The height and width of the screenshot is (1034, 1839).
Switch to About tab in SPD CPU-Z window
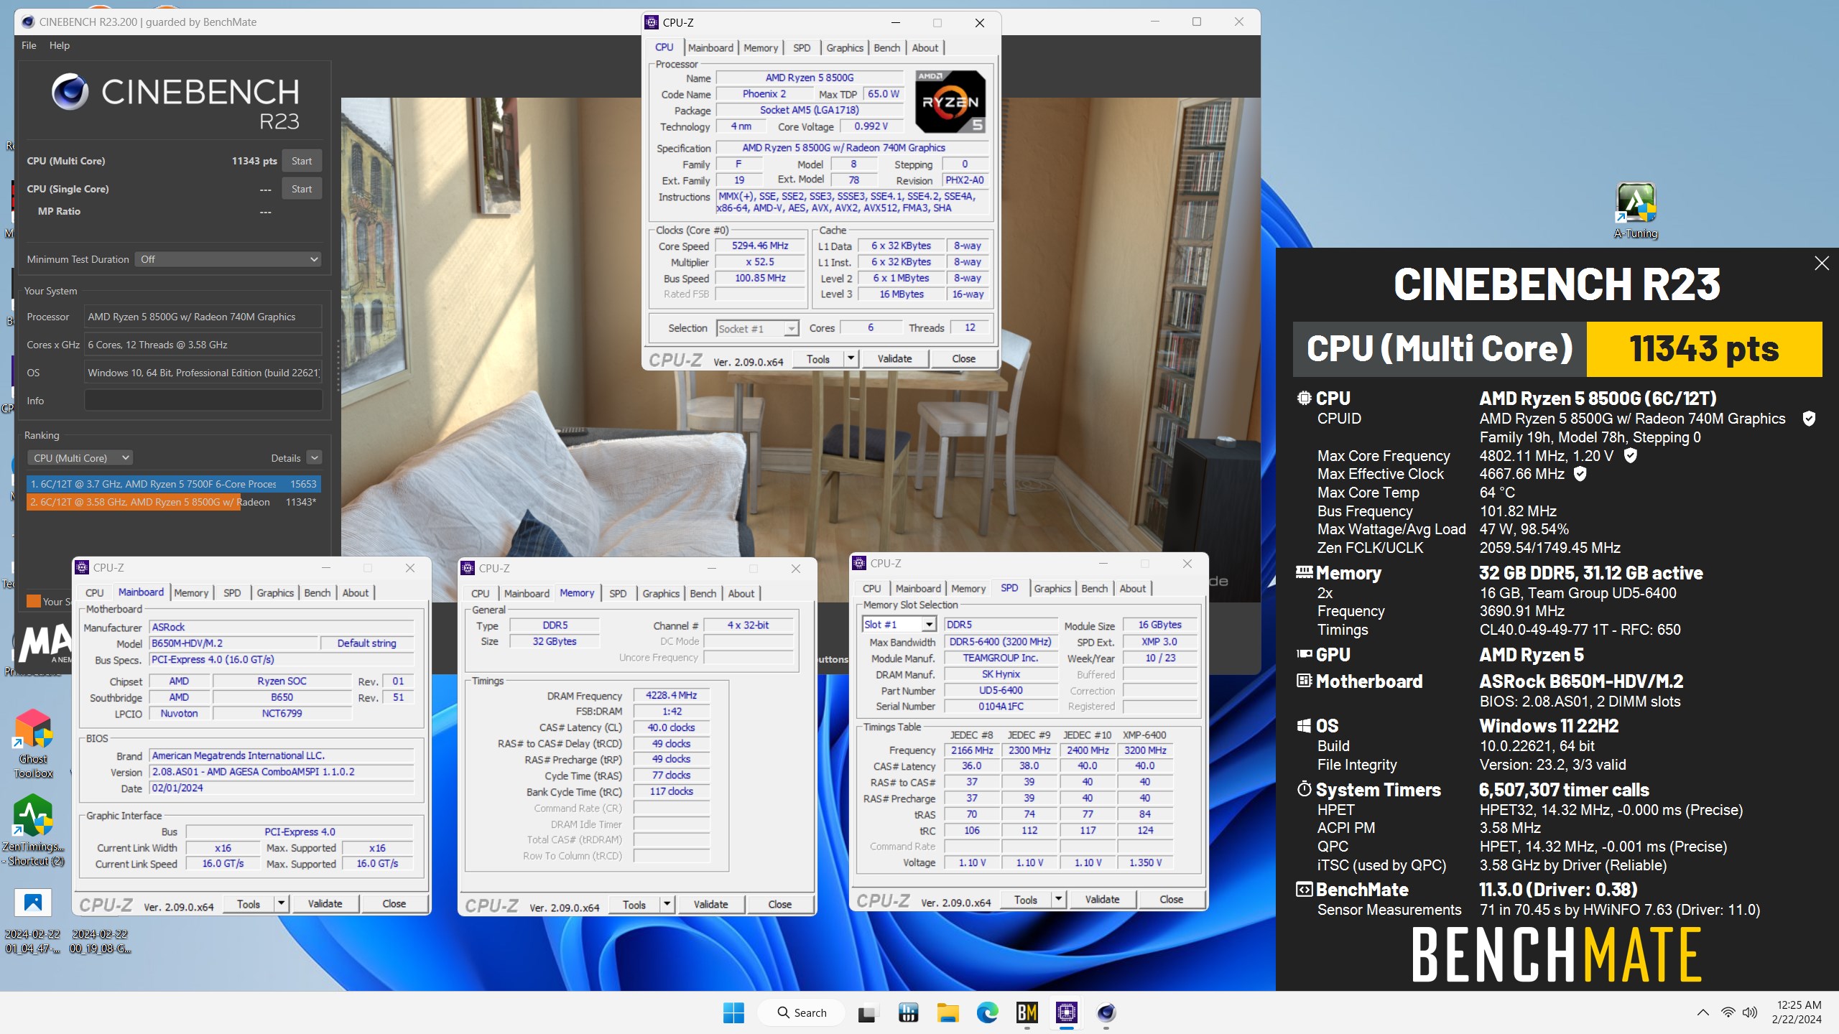click(x=1132, y=588)
